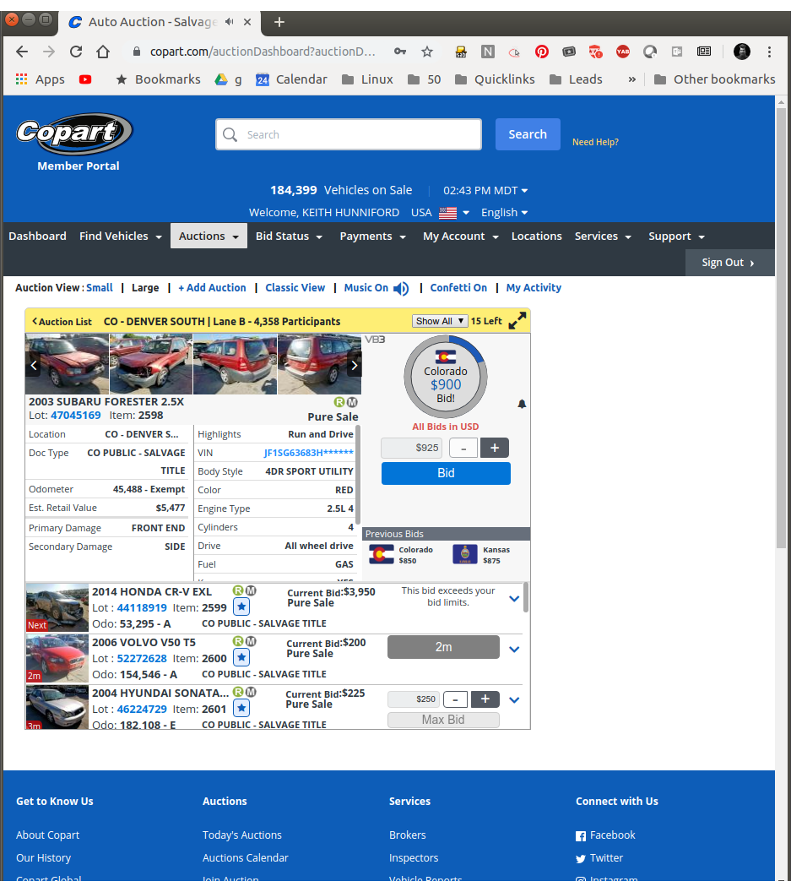Bookmark this page with the star icon

point(427,52)
